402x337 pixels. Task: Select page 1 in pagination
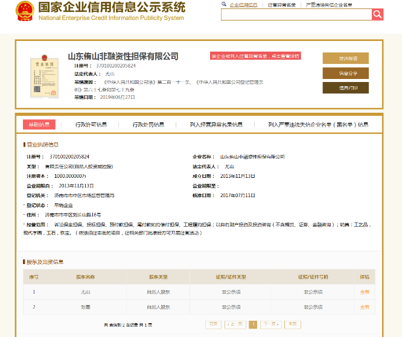coord(253,324)
